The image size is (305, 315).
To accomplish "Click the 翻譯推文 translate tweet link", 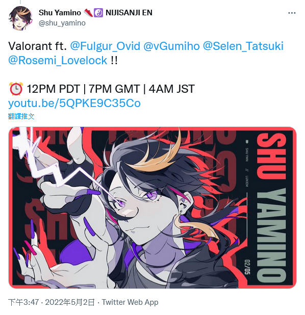I will pyautogui.click(x=21, y=116).
